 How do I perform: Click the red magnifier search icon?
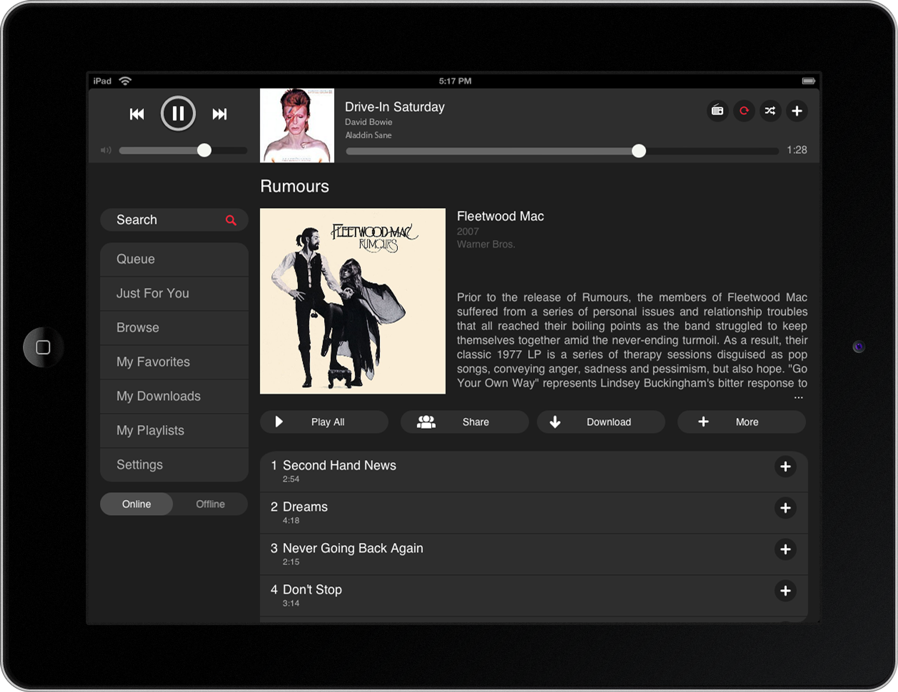[x=231, y=220]
